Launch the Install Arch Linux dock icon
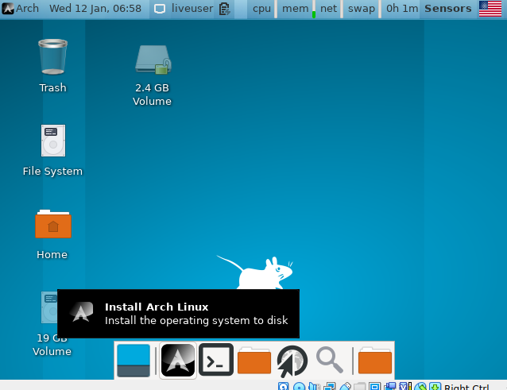The width and height of the screenshot is (507, 390). pyautogui.click(x=178, y=361)
